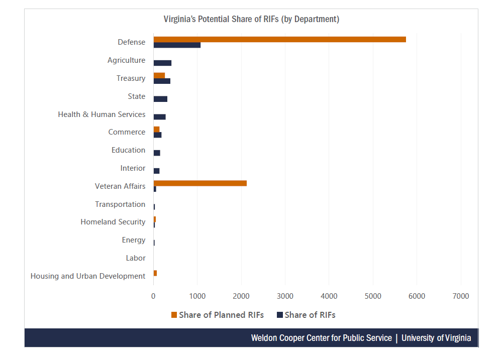Click the Weldon Cooper Center for Public Service text
The image size is (504, 356).
coord(321,338)
